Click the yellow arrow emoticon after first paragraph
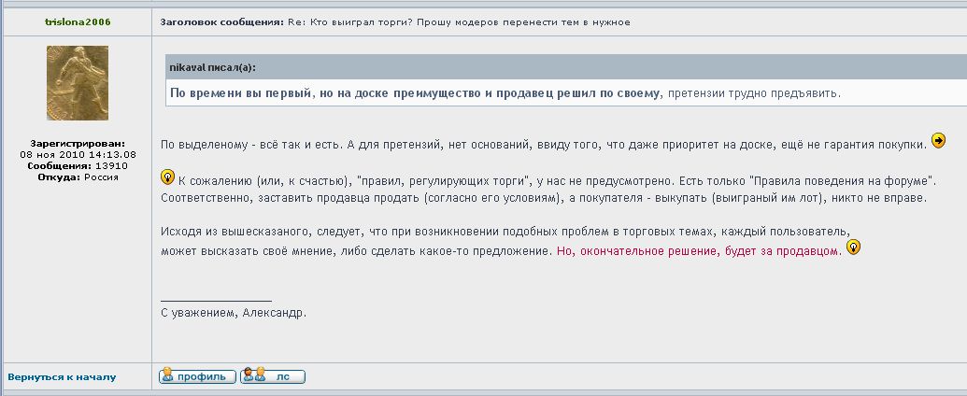Viewport: 967px width, 396px height. tap(939, 141)
